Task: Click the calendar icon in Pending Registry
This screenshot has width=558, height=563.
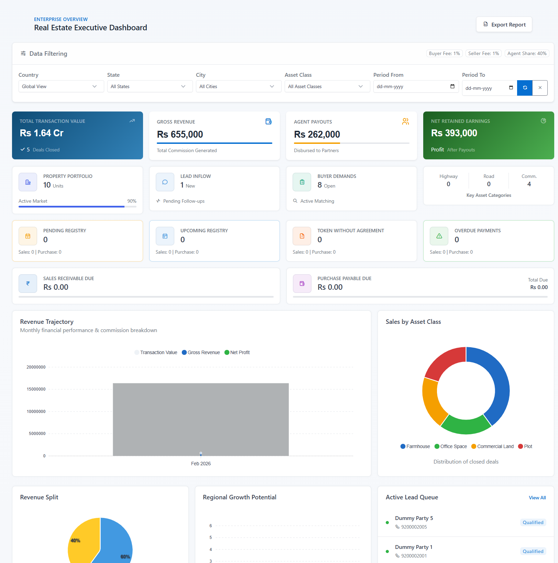Action: pos(28,236)
